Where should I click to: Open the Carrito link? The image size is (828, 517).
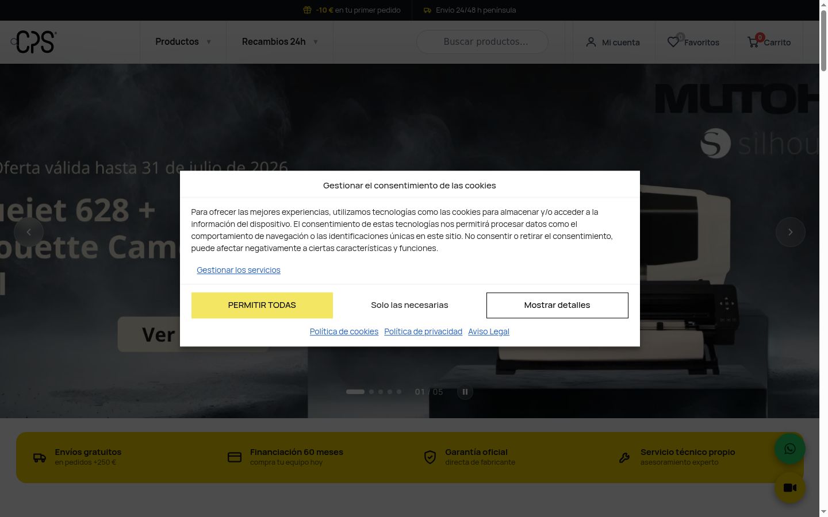click(x=777, y=43)
